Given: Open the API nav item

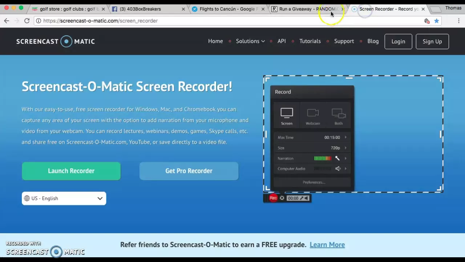Looking at the screenshot, I should point(282,41).
